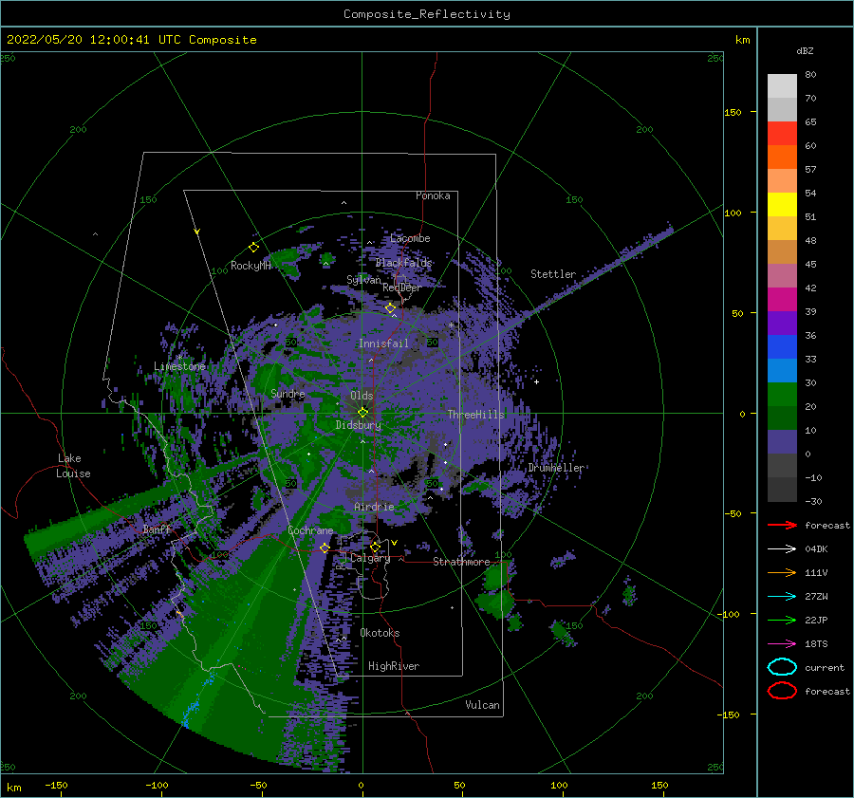The height and width of the screenshot is (798, 854).
Task: Click the yellow station marker below RedDeer
Action: [390, 308]
